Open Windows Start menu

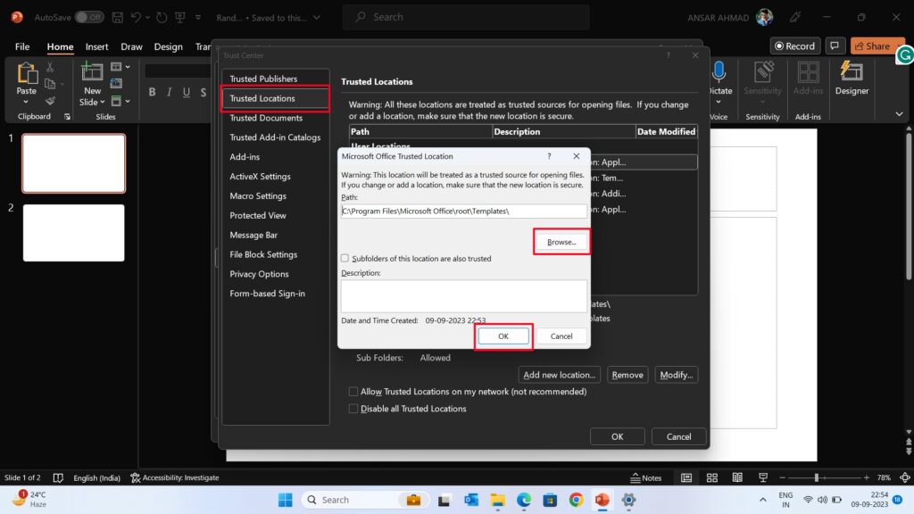[x=285, y=500]
